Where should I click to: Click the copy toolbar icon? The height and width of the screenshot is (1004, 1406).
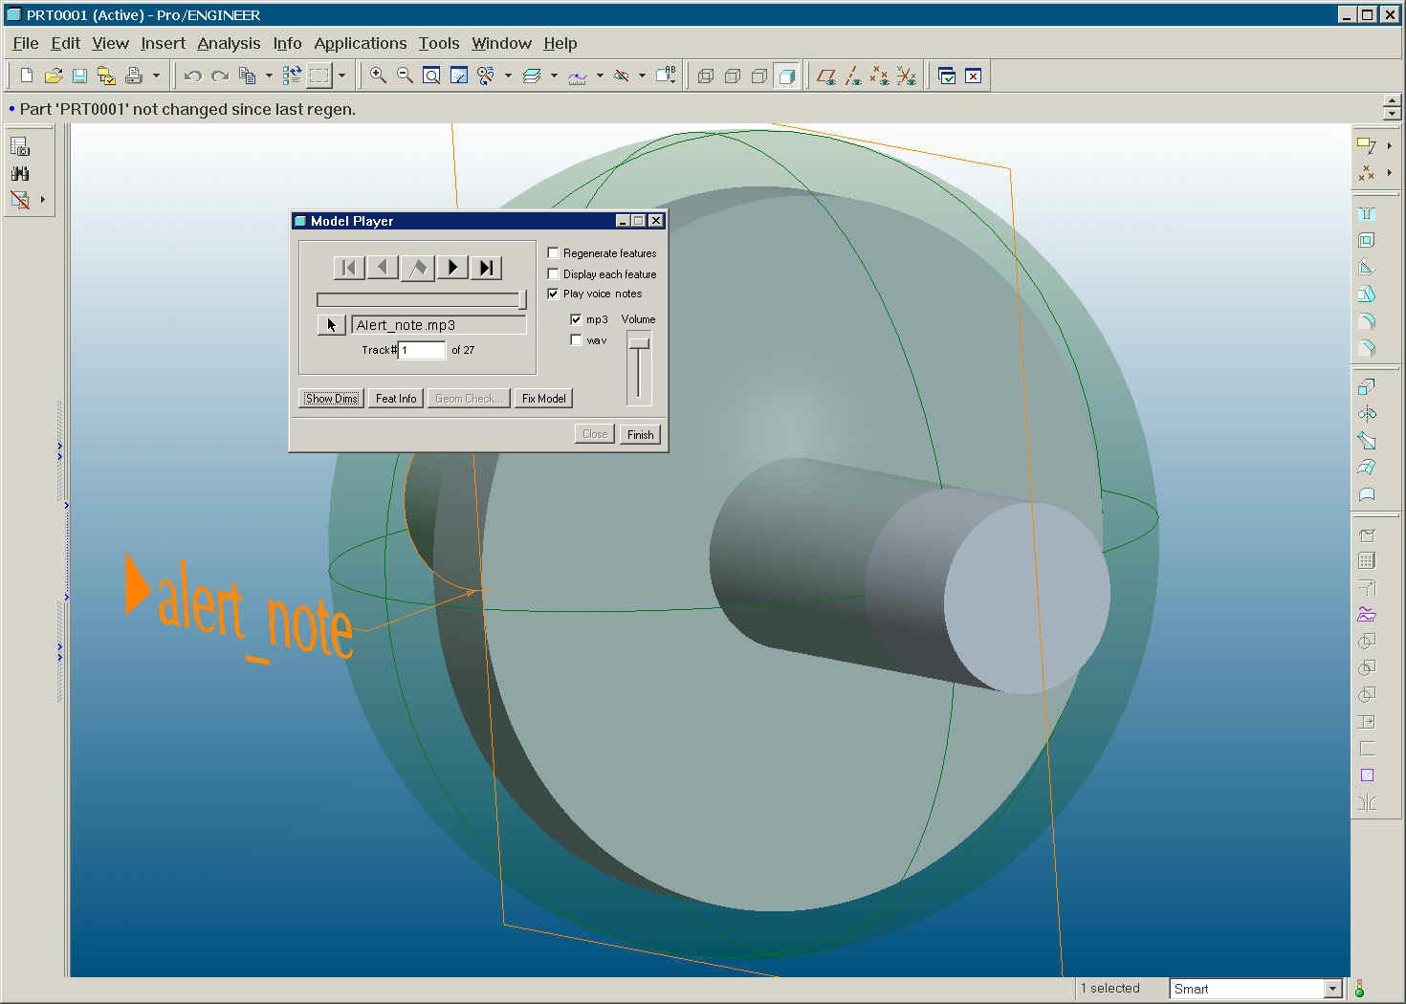[247, 76]
